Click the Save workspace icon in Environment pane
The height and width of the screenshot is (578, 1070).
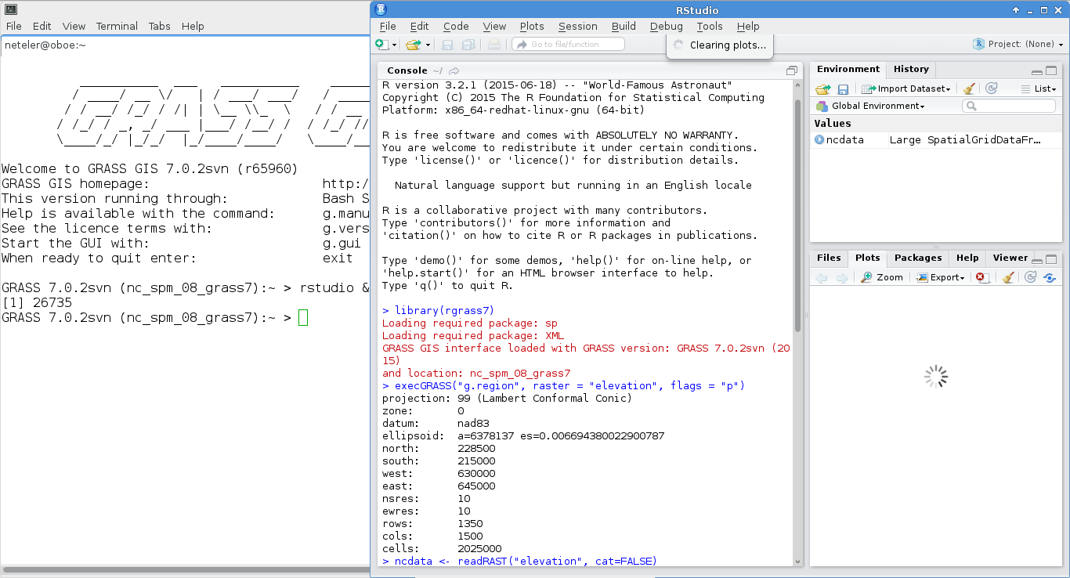(x=843, y=89)
